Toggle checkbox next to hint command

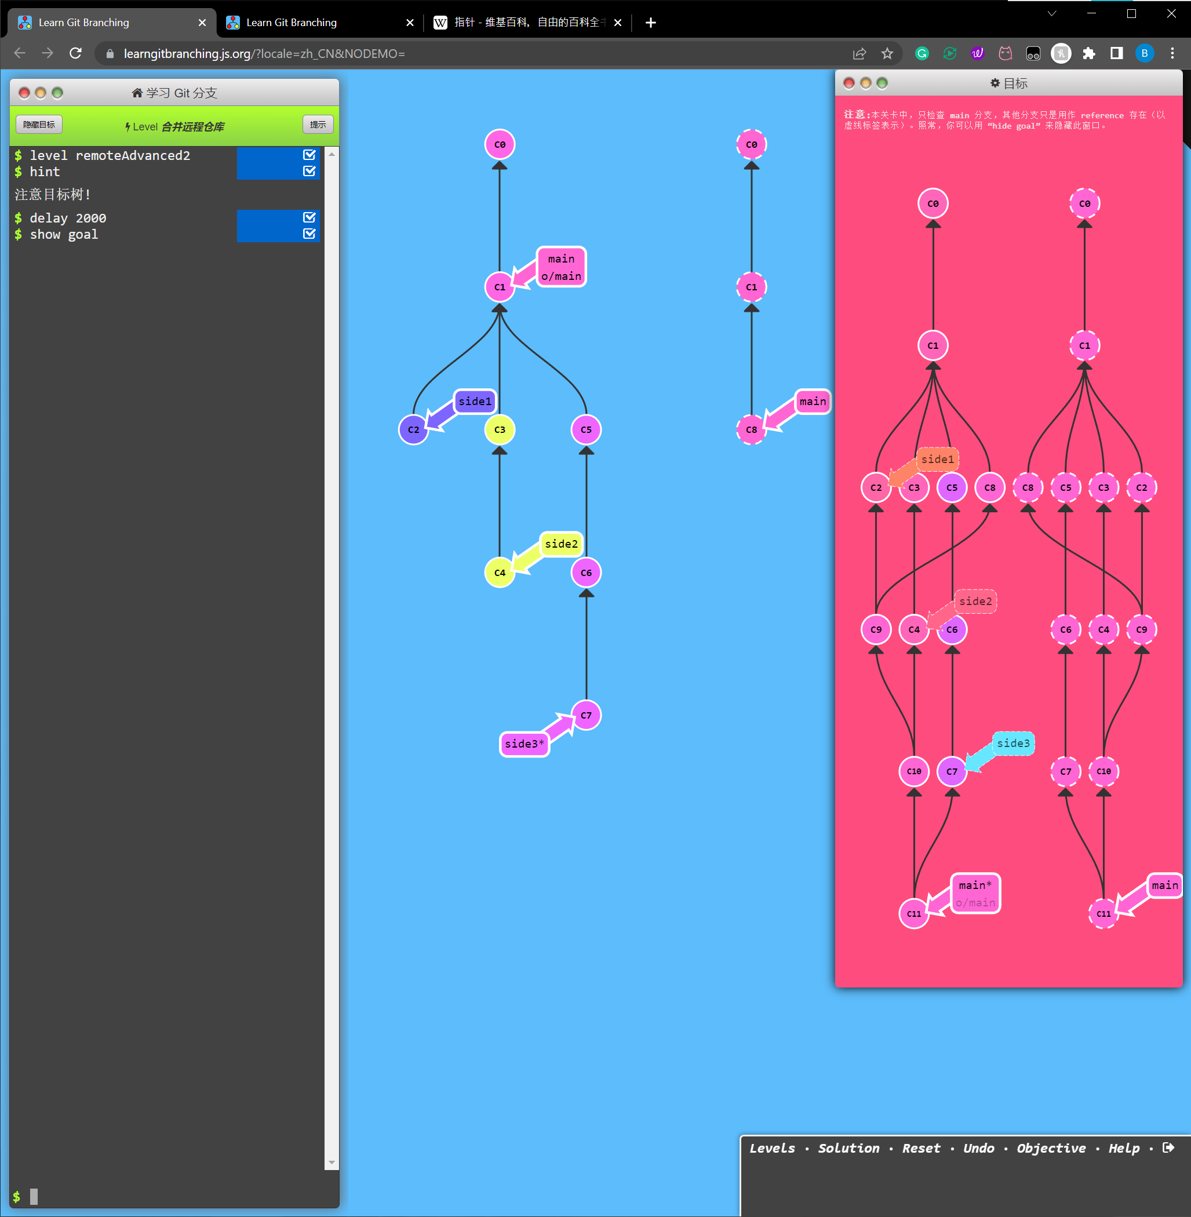(x=309, y=171)
